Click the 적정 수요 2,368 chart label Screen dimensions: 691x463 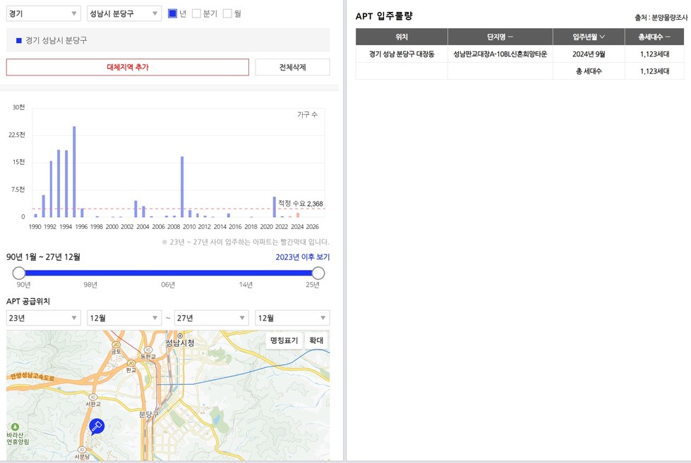(301, 204)
